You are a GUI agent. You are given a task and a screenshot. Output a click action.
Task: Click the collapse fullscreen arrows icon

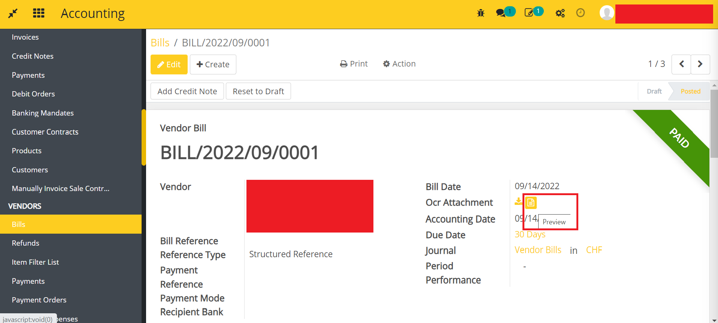(x=13, y=13)
